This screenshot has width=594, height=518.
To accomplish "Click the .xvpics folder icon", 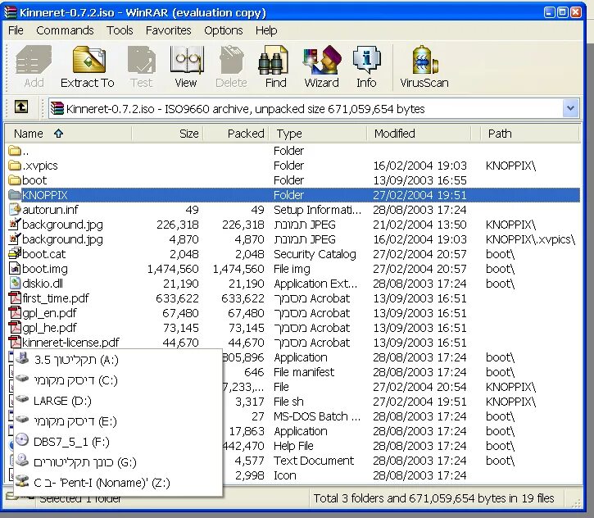I will click(15, 166).
